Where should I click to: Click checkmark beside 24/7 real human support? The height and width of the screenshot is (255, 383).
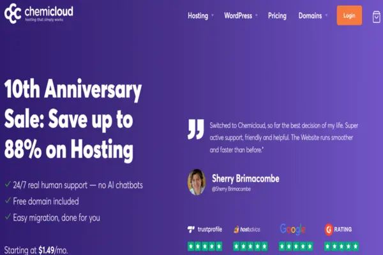click(8, 184)
